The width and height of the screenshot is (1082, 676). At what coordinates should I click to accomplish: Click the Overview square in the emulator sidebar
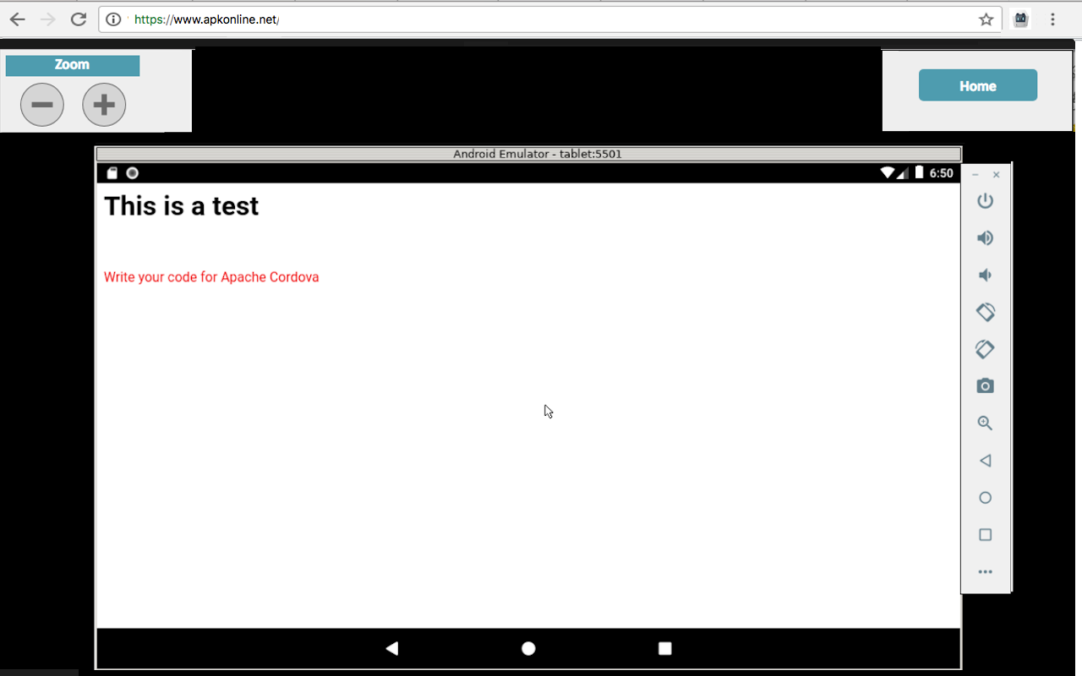coord(985,535)
